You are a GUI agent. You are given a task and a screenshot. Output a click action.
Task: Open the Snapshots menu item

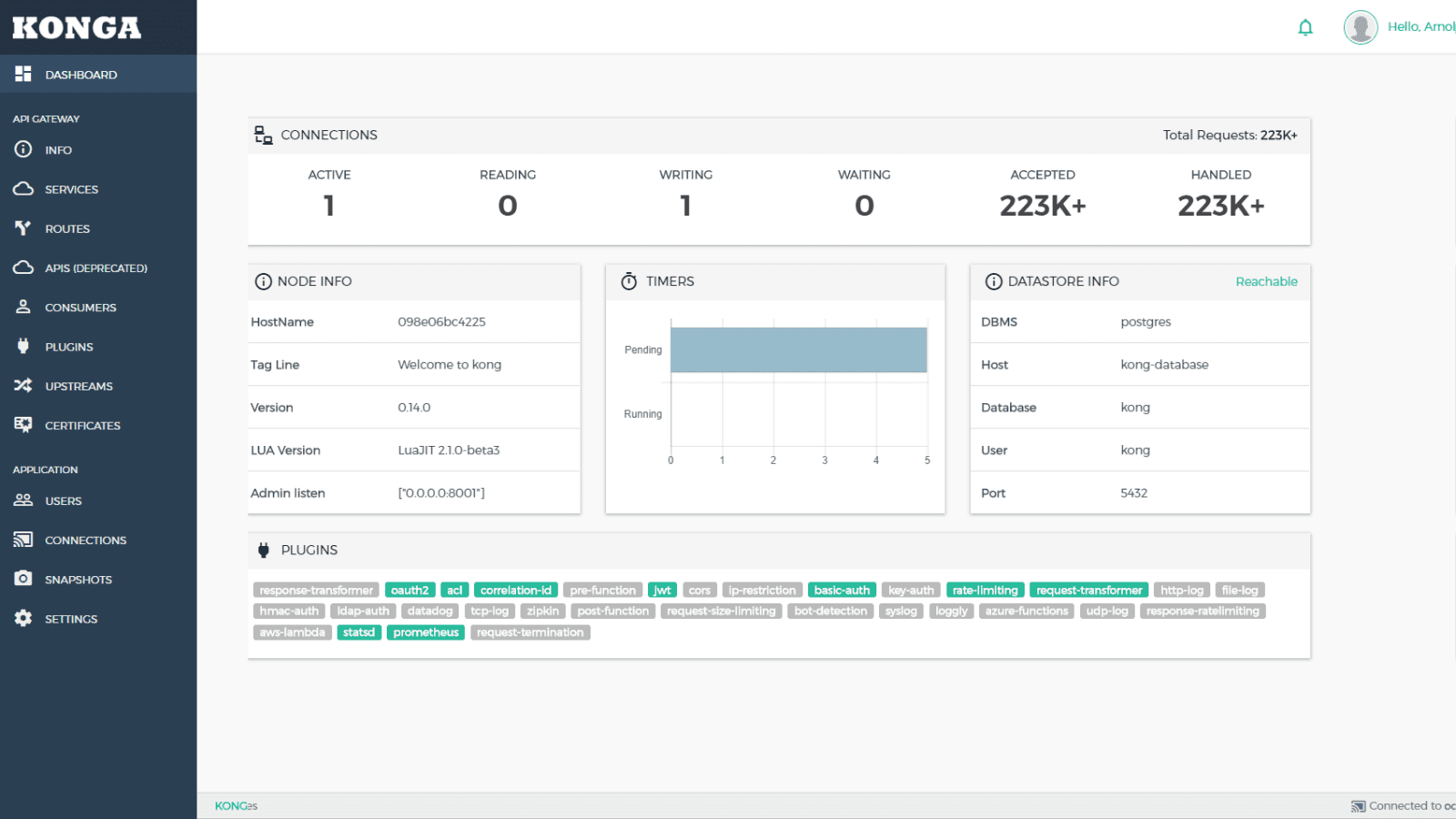coord(98,579)
